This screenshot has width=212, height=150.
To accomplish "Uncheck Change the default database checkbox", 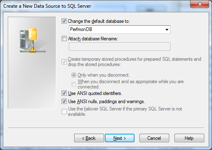I will (64, 21).
